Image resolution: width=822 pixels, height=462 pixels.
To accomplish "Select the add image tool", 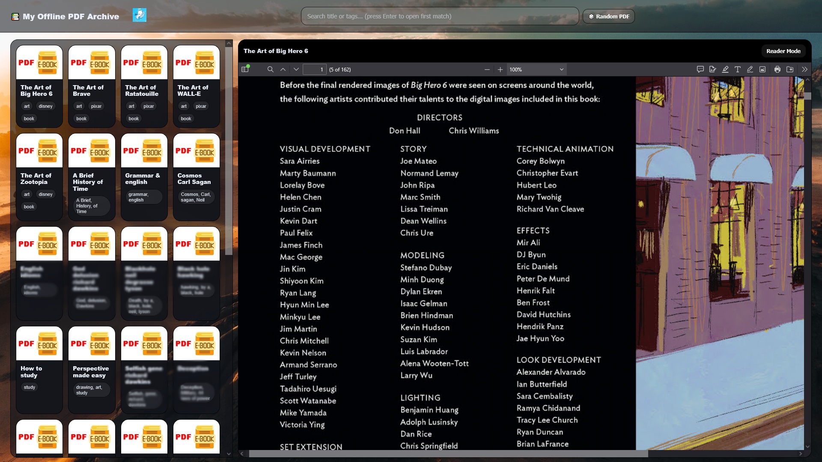I will point(762,69).
